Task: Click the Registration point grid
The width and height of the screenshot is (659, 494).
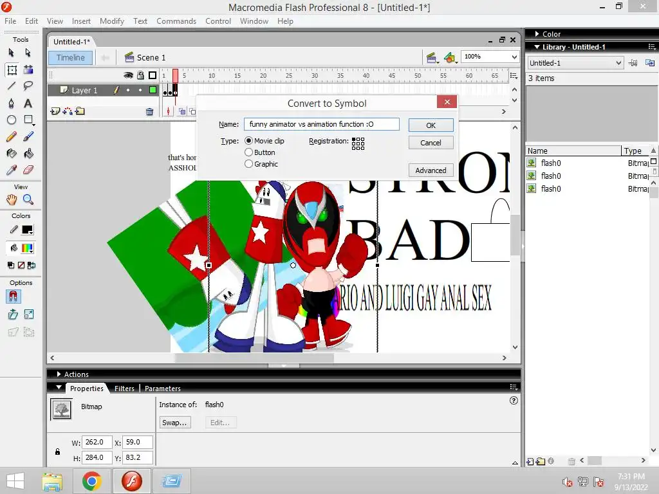Action: pos(358,143)
